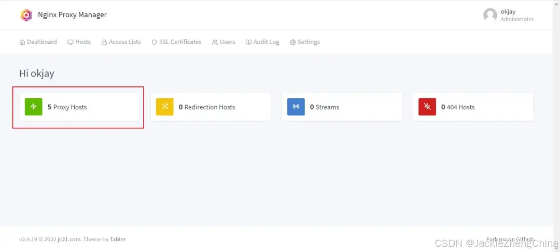Click the yellow Redirection Hosts shuffle icon
The image size is (560, 252).
(x=165, y=107)
